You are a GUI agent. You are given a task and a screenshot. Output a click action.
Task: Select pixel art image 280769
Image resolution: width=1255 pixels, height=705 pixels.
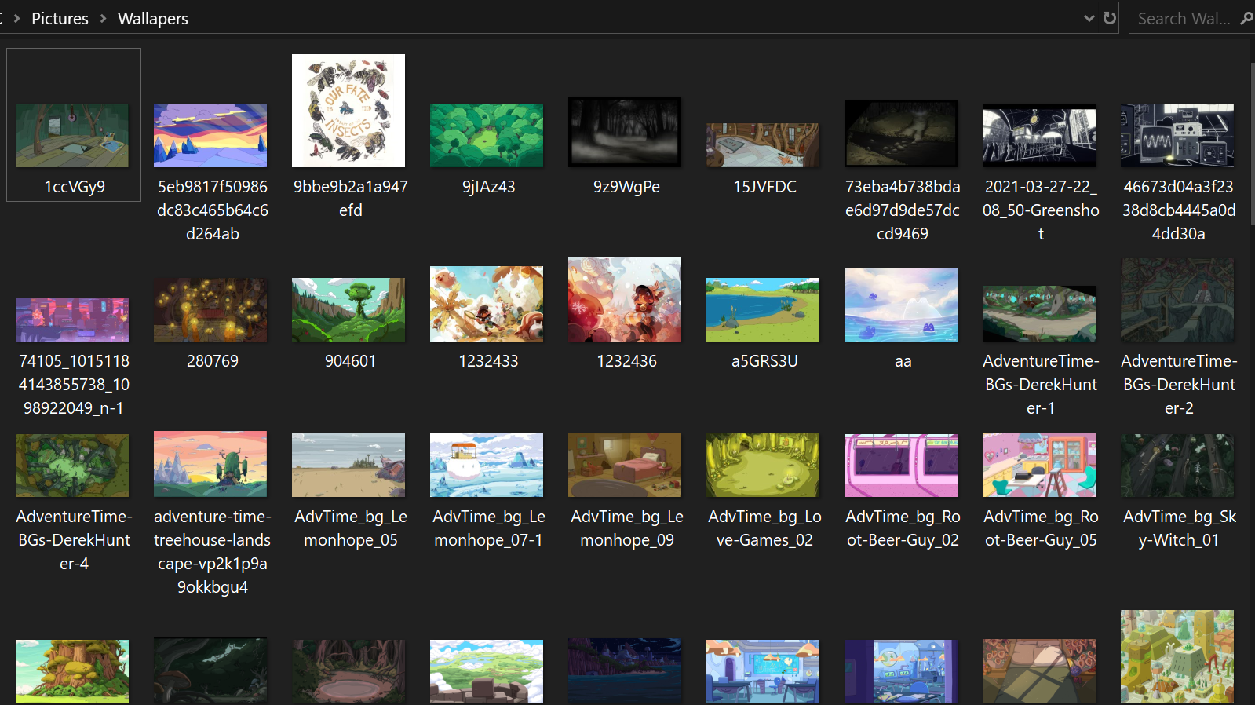210,309
